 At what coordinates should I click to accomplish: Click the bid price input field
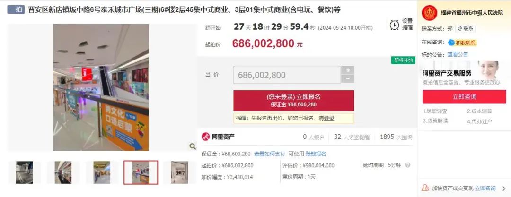(287, 75)
